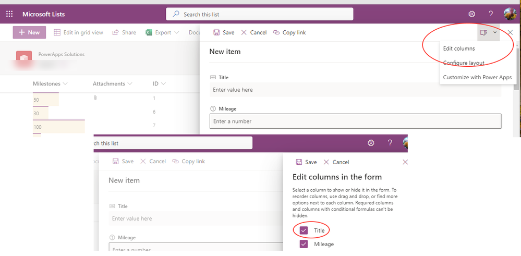Open profile picture in top header
521x256 pixels.
click(x=510, y=14)
